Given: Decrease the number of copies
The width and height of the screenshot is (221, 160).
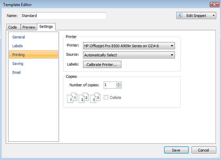Looking at the screenshot, I should coord(118,86).
